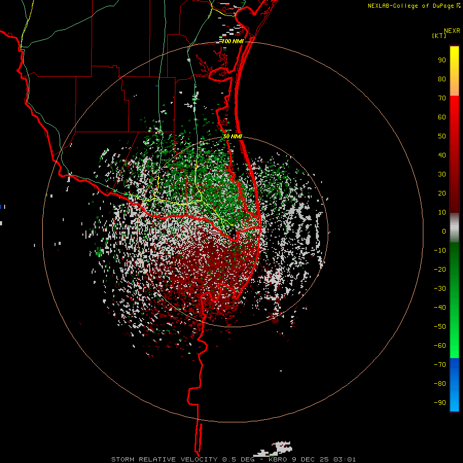
Task: Select the positive 80 knot scale label
Action: tap(442, 79)
